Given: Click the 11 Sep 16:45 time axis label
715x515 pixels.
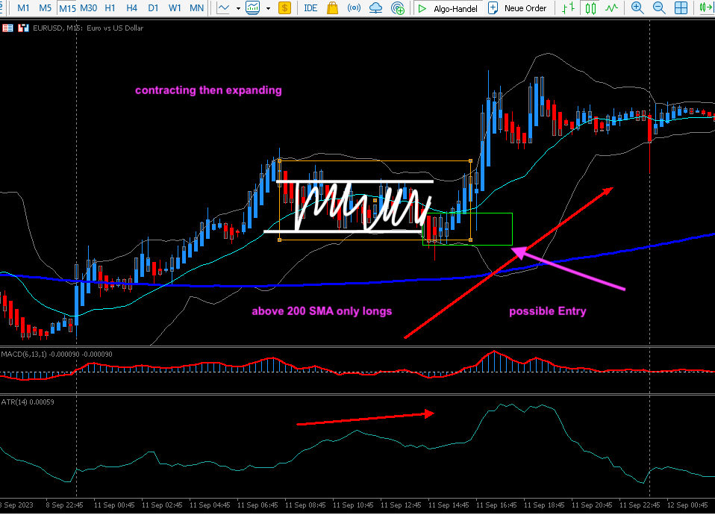Looking at the screenshot, I should (x=496, y=505).
